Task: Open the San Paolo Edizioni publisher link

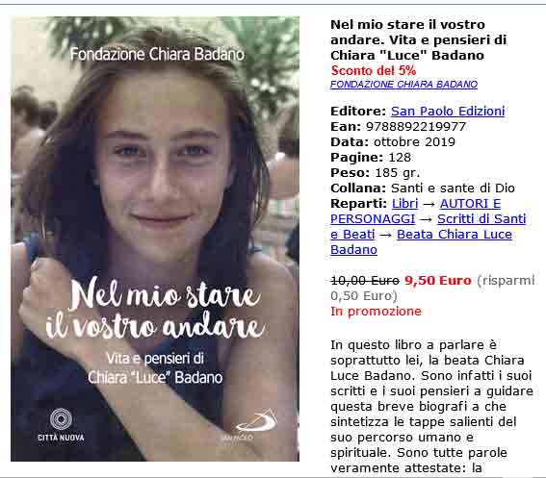Action: [448, 111]
